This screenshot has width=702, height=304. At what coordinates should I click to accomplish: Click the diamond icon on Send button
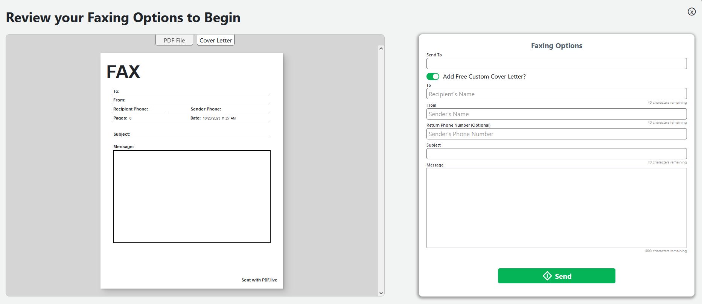547,276
